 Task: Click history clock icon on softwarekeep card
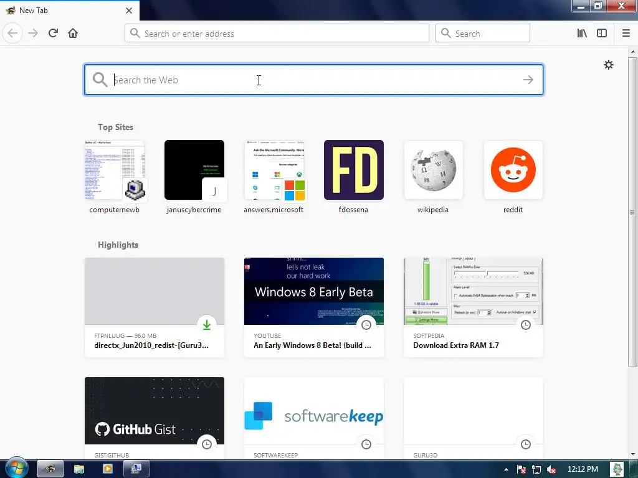[x=366, y=444]
